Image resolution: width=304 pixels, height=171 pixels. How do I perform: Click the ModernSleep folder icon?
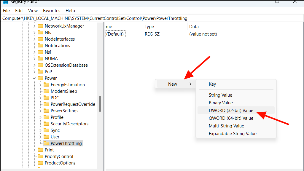[46, 91]
